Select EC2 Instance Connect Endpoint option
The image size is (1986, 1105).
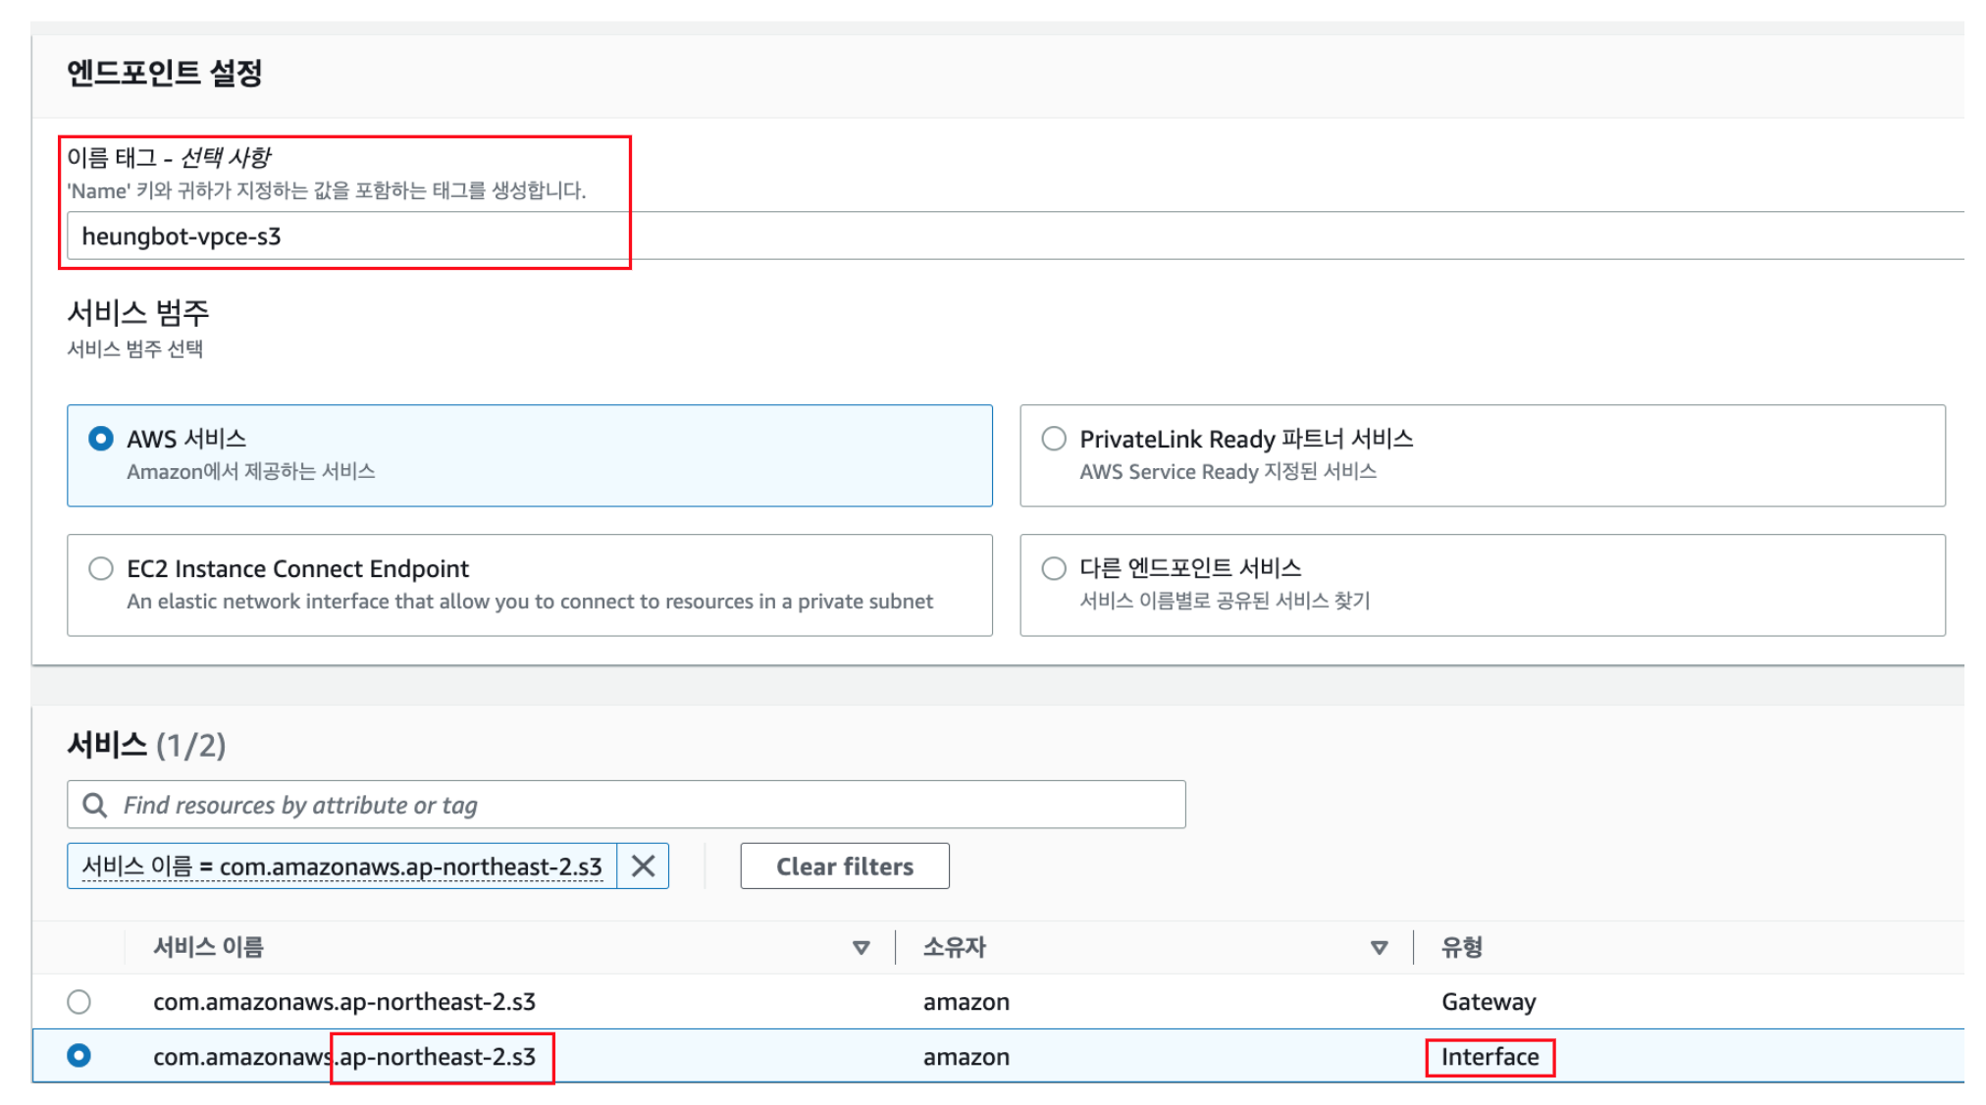(x=102, y=568)
